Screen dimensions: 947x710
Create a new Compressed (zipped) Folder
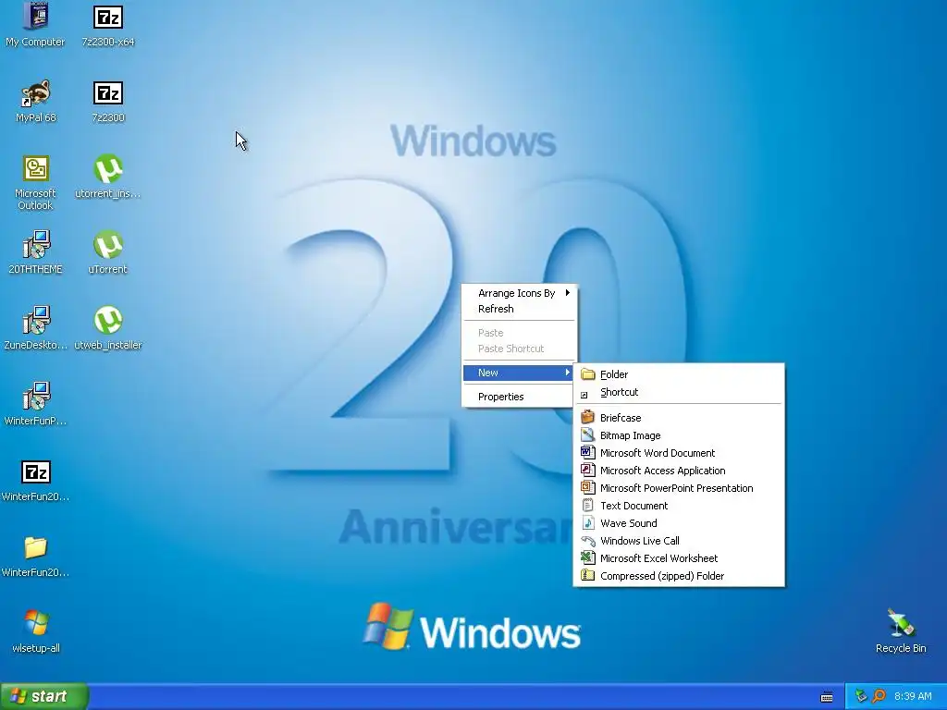(679, 575)
